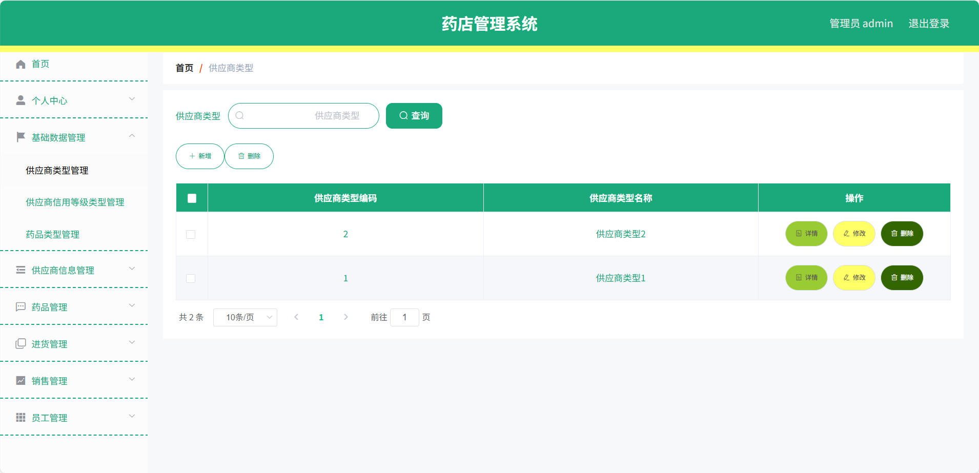
Task: Click the magnifier icon inside the search field
Action: [x=239, y=116]
